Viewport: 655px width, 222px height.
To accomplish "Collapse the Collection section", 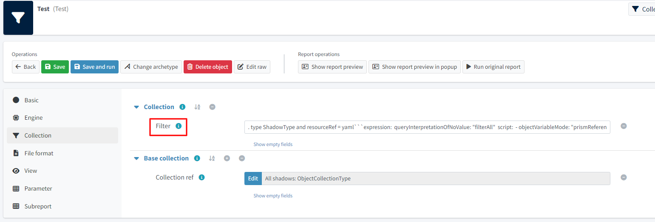I will (x=136, y=107).
